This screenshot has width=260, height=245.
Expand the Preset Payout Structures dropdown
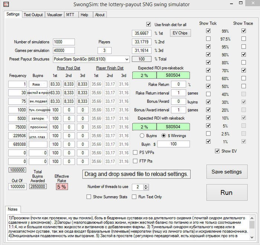(127, 59)
